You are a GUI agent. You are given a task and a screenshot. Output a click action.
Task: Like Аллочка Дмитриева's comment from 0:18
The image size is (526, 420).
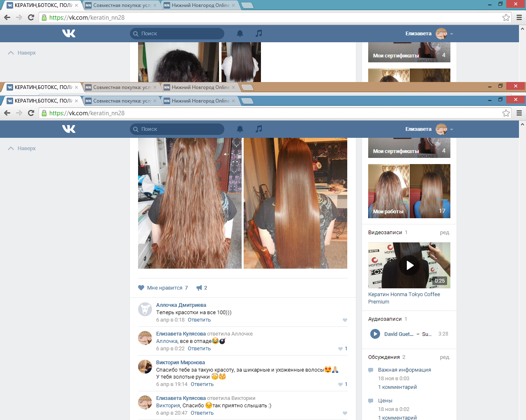pos(345,320)
